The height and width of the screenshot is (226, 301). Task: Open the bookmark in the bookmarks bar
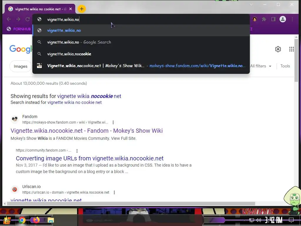19,29
